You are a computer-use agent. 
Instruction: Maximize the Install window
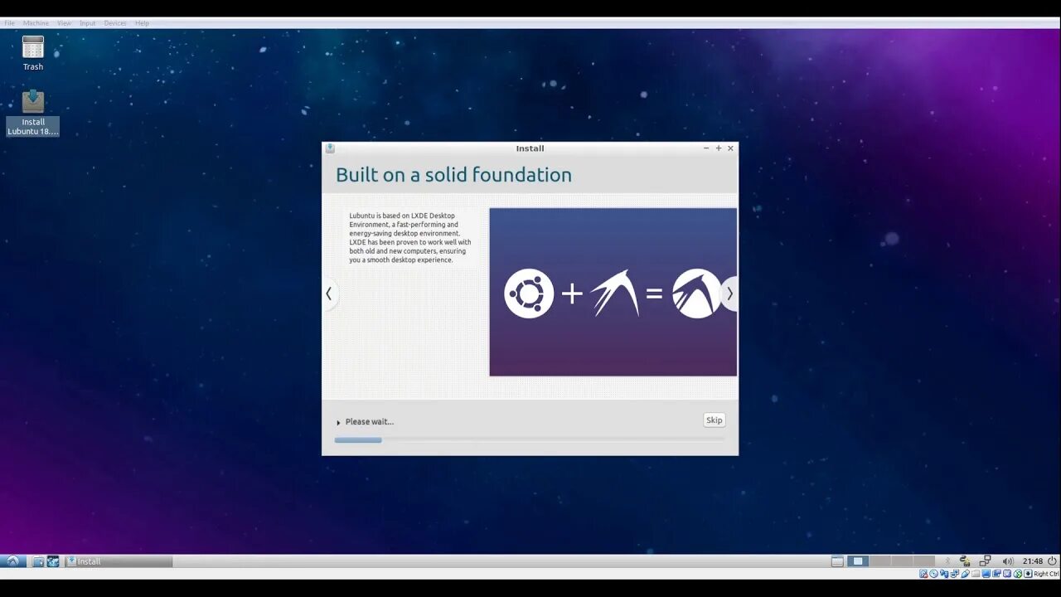point(719,148)
